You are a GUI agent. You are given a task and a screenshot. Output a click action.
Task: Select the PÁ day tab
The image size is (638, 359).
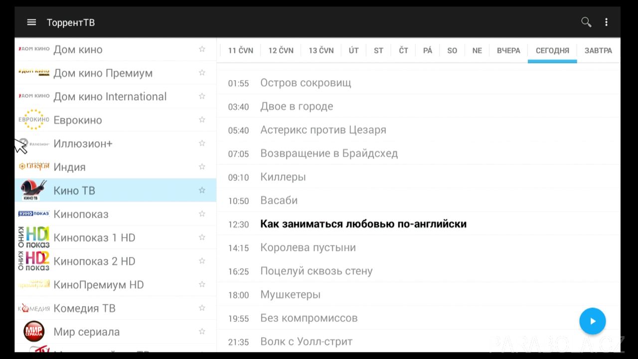click(428, 50)
